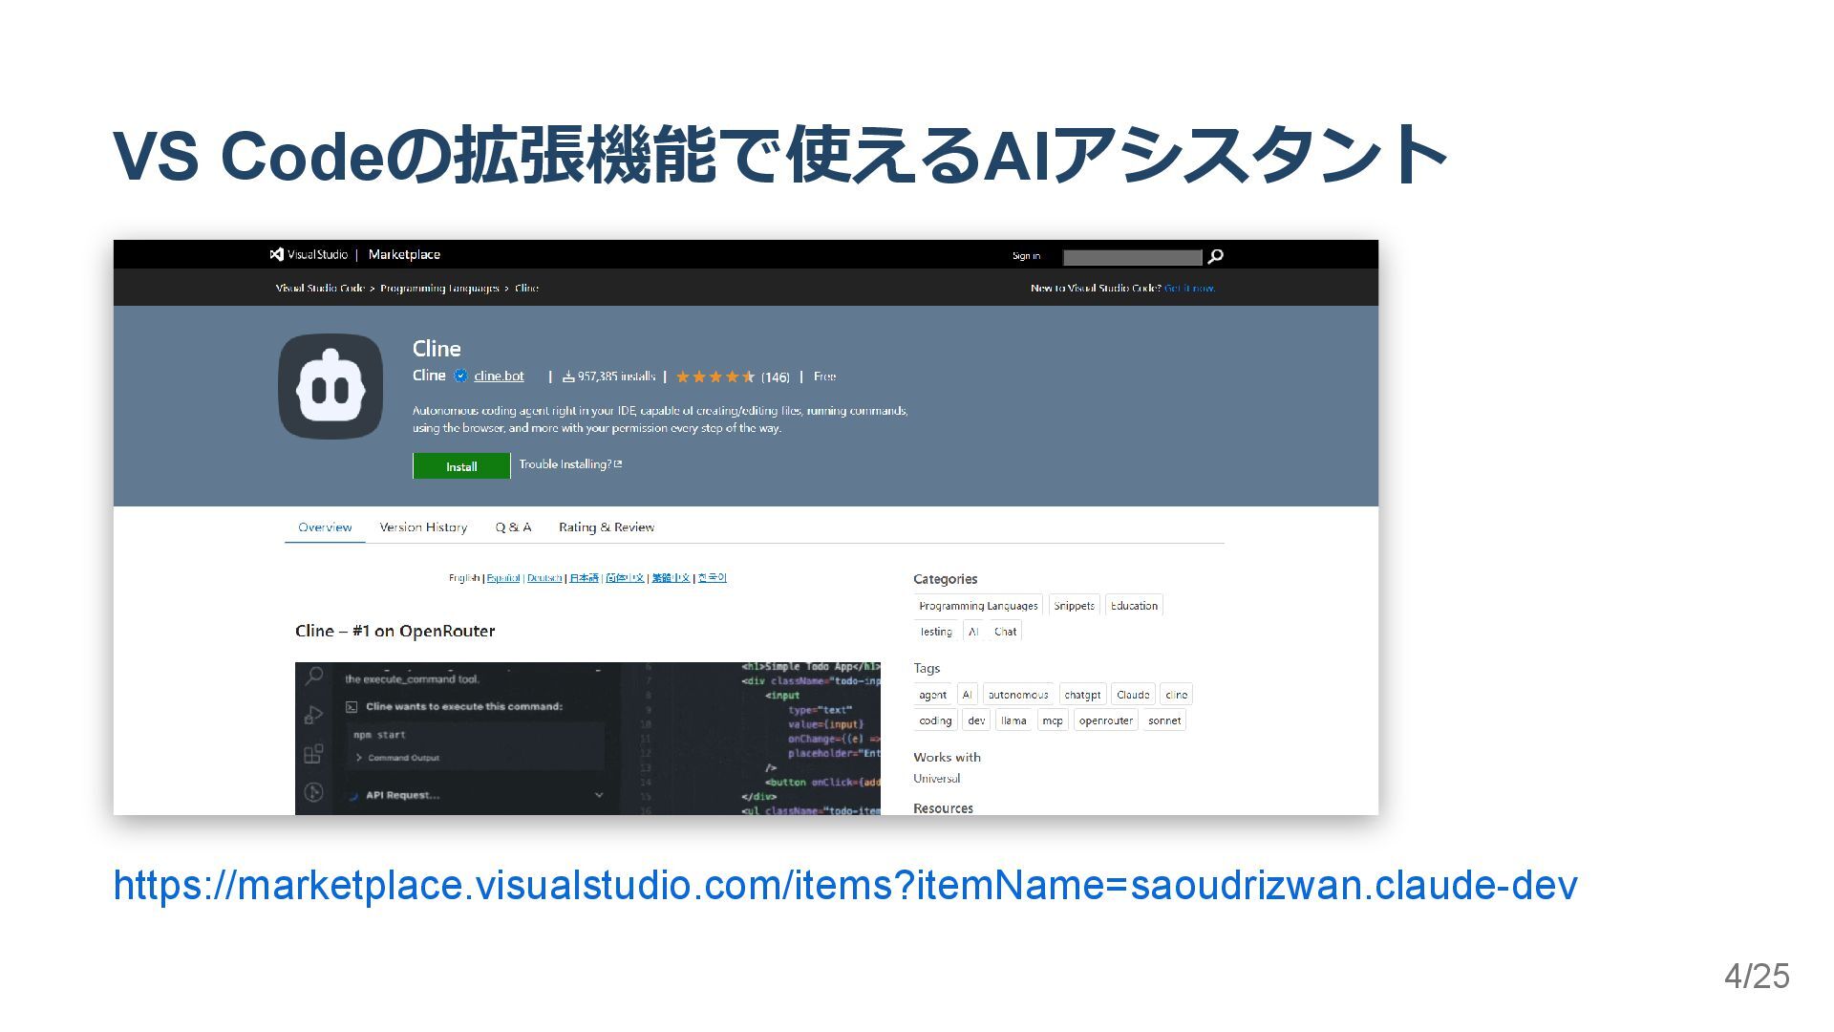Click the Visual Studio logo icon

click(x=276, y=254)
